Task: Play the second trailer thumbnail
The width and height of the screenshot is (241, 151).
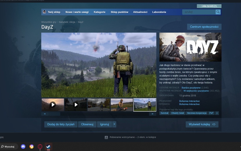Action: (76, 105)
